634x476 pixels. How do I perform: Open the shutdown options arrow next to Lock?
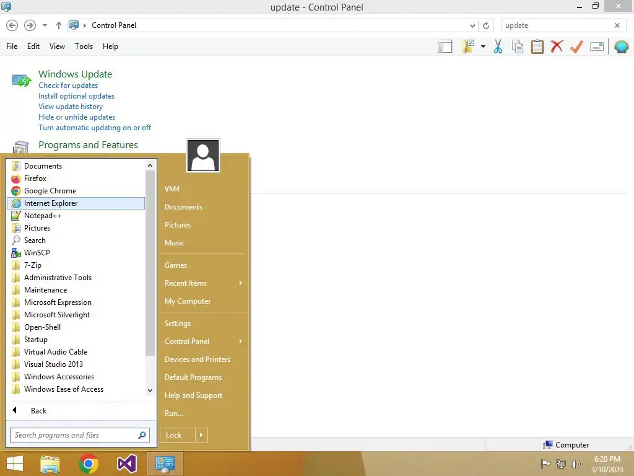[201, 435]
